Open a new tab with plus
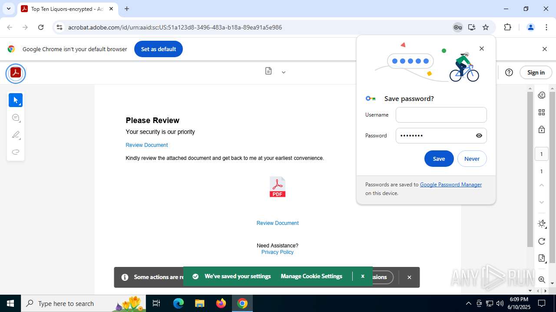Viewport: 556px width, 312px height. click(127, 9)
